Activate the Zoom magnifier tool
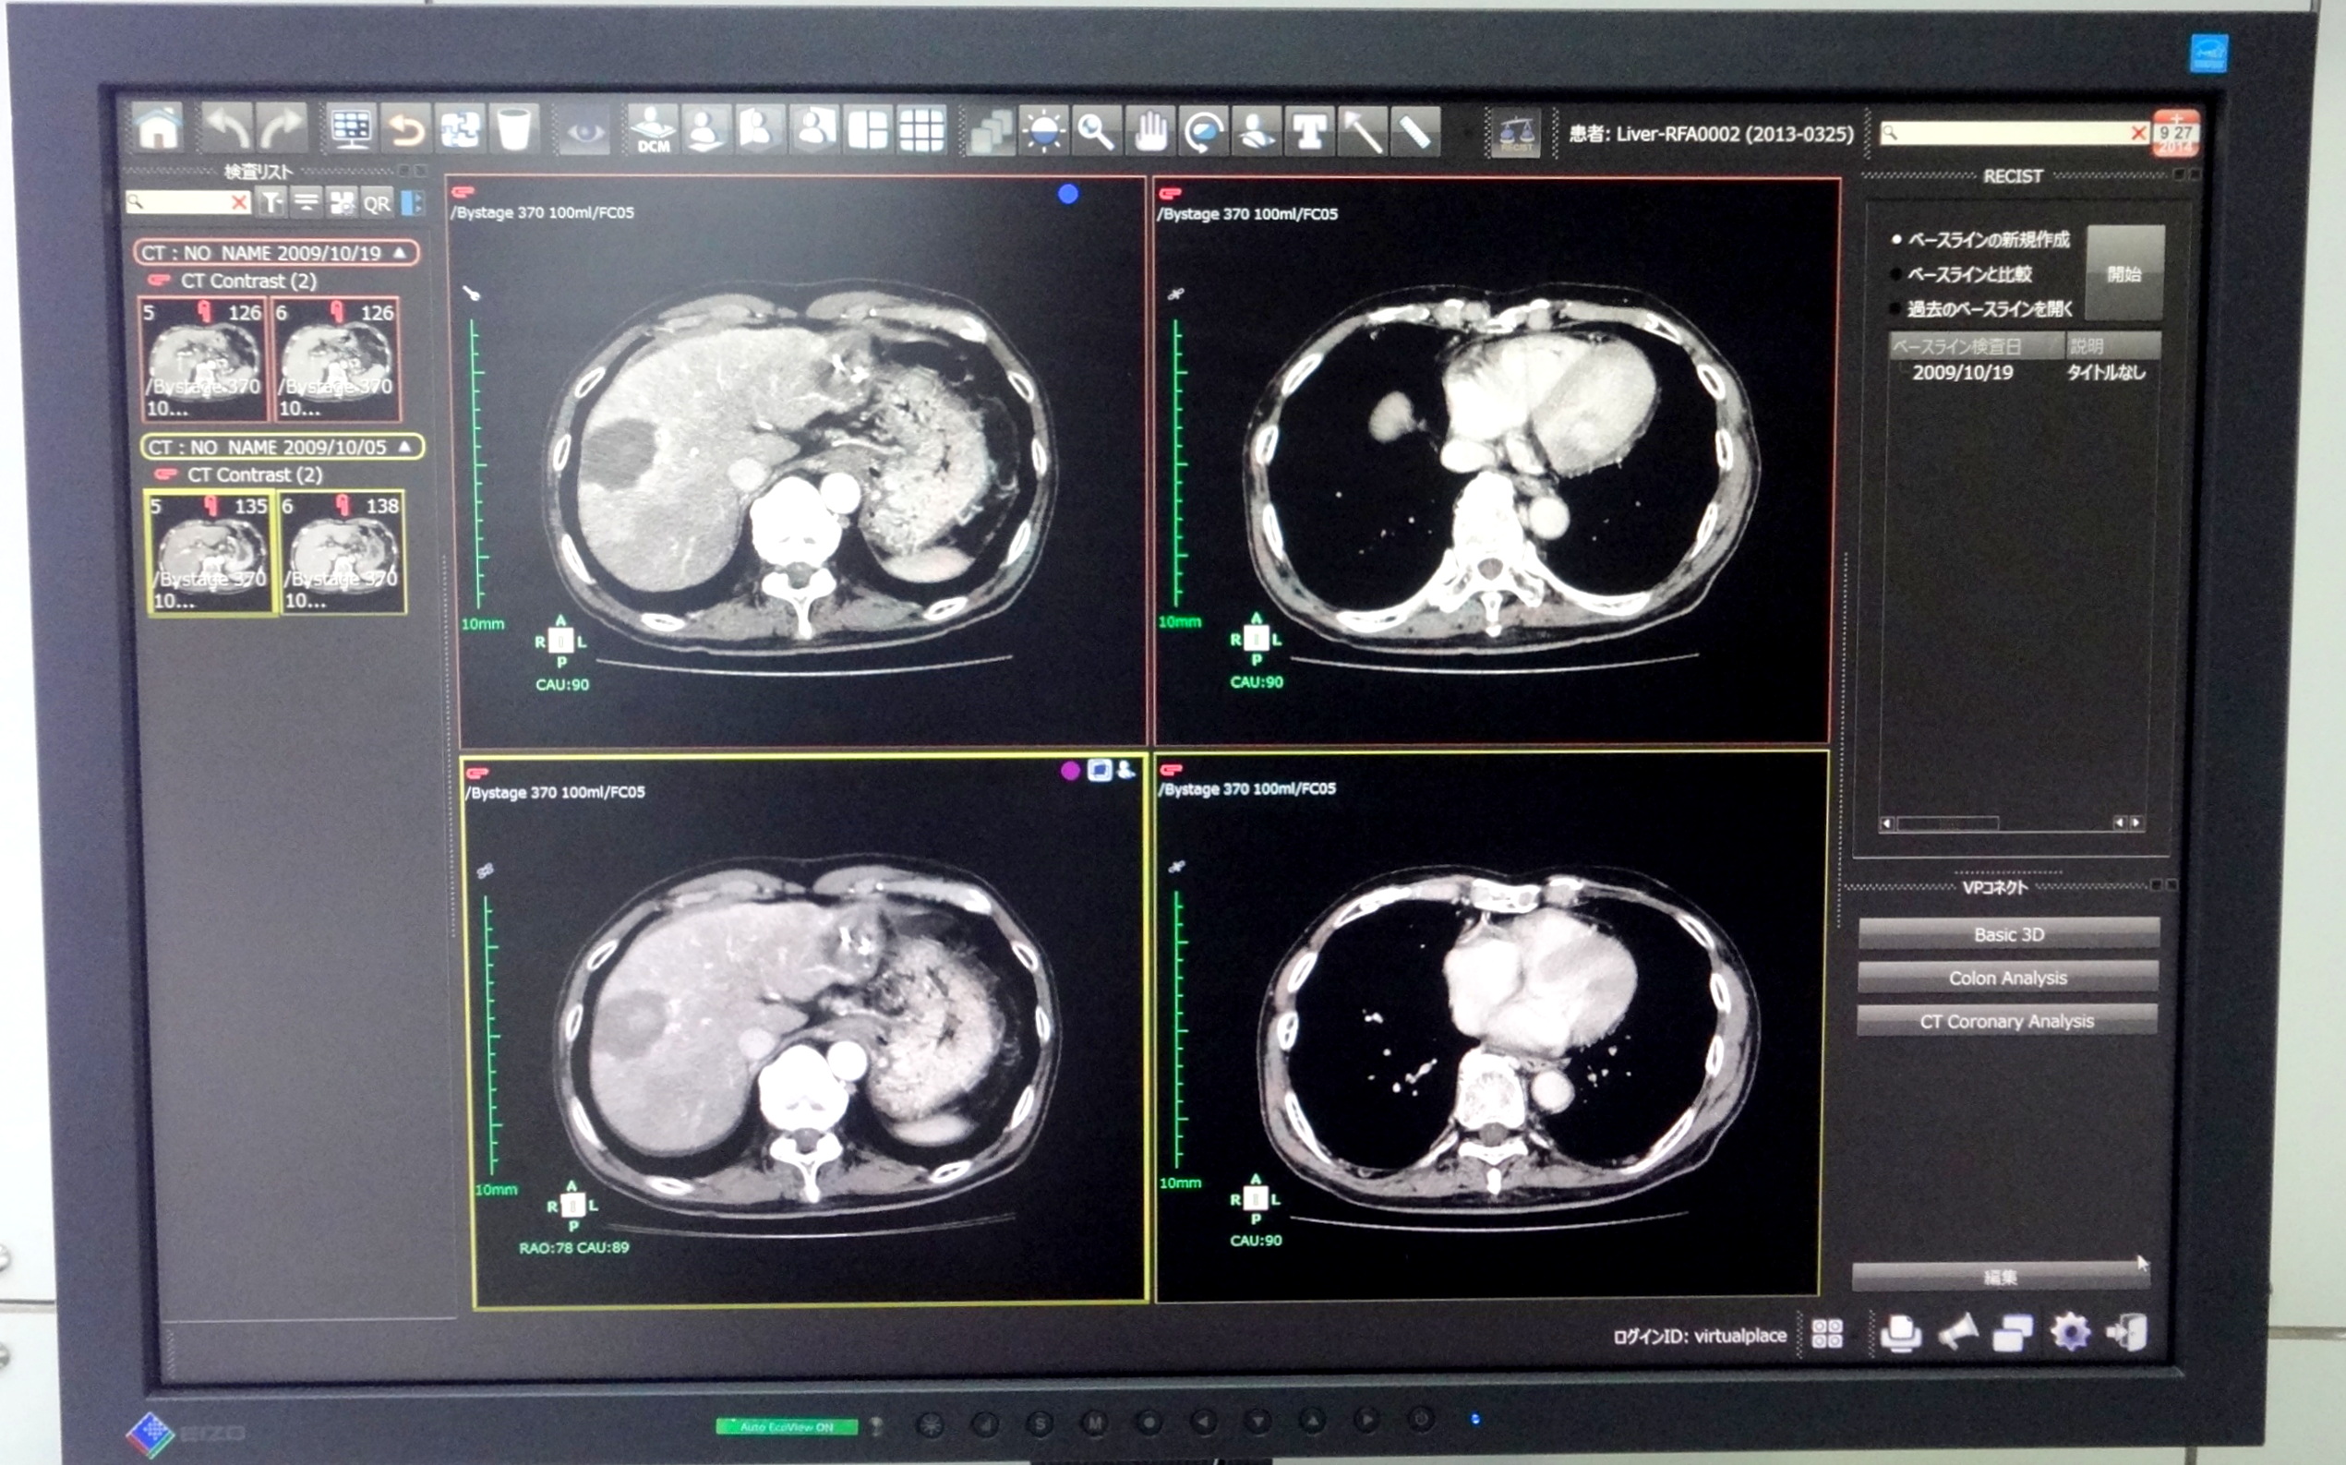This screenshot has height=1465, width=2346. 1096,131
